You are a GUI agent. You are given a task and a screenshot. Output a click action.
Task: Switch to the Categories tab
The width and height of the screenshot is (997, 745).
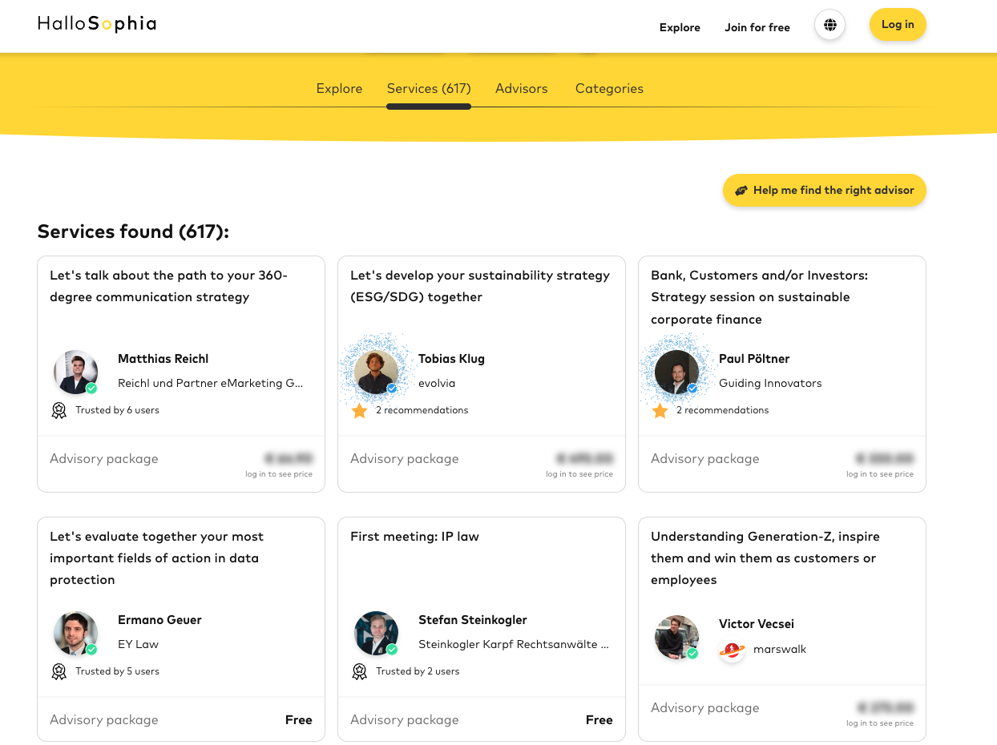pos(609,89)
